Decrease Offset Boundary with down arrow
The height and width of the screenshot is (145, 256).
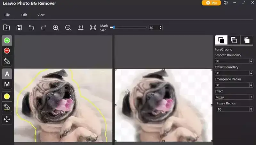coord(251,74)
